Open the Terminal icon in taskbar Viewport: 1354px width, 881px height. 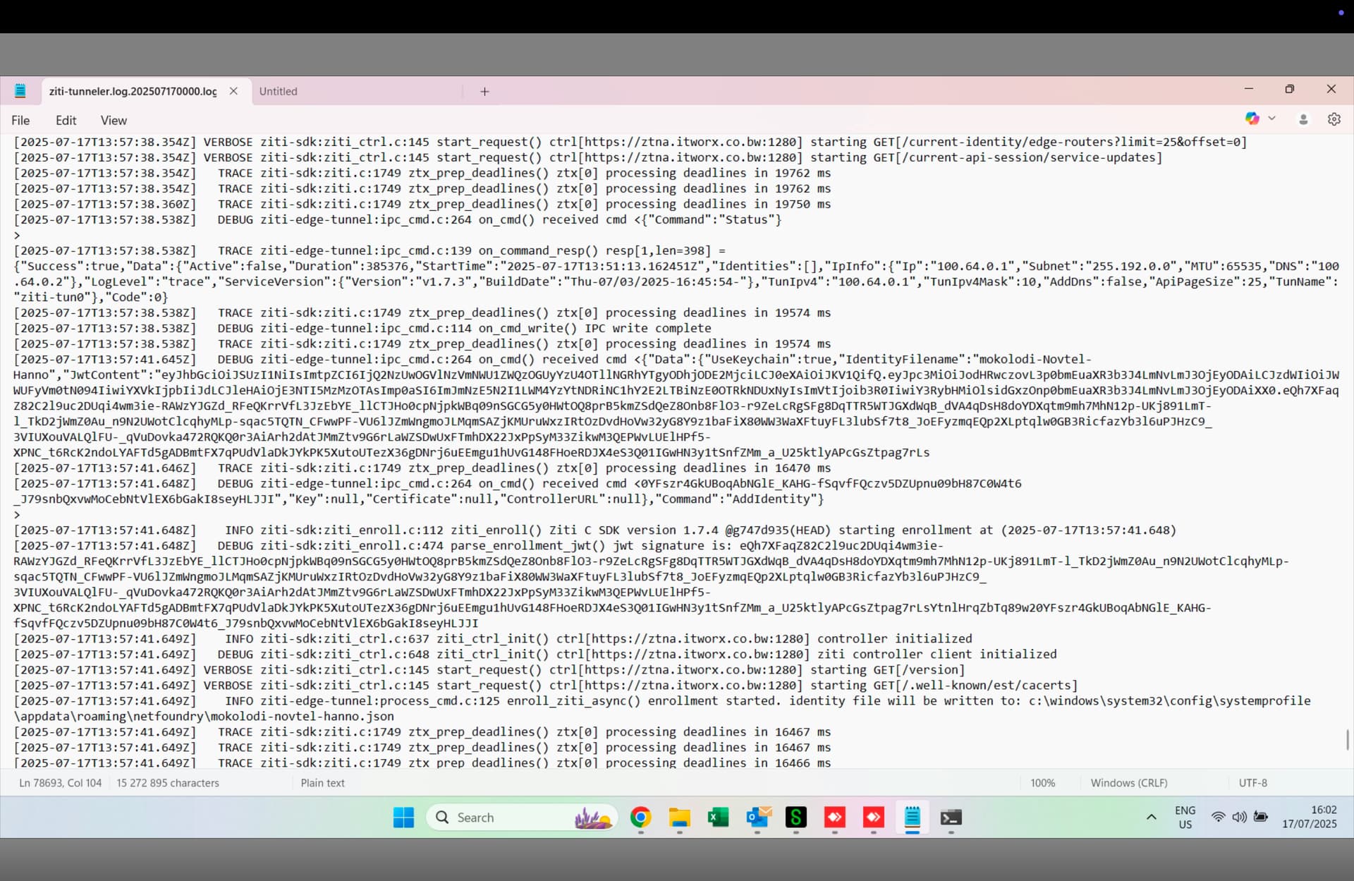(951, 818)
